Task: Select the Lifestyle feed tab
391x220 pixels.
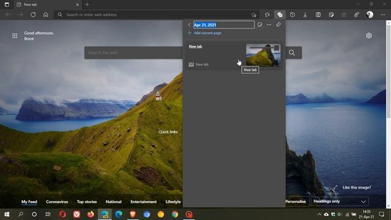Action: pyautogui.click(x=173, y=202)
